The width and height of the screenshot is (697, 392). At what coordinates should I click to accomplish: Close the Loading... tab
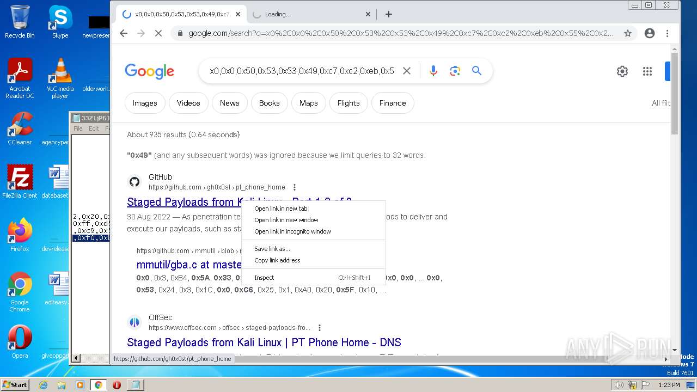tap(368, 14)
